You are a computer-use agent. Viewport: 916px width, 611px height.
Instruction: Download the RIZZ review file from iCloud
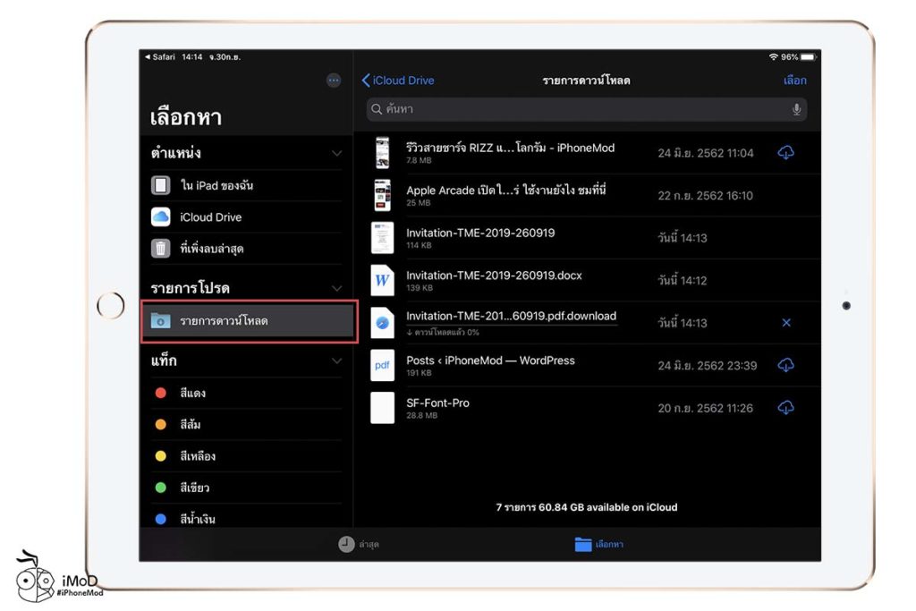click(785, 152)
